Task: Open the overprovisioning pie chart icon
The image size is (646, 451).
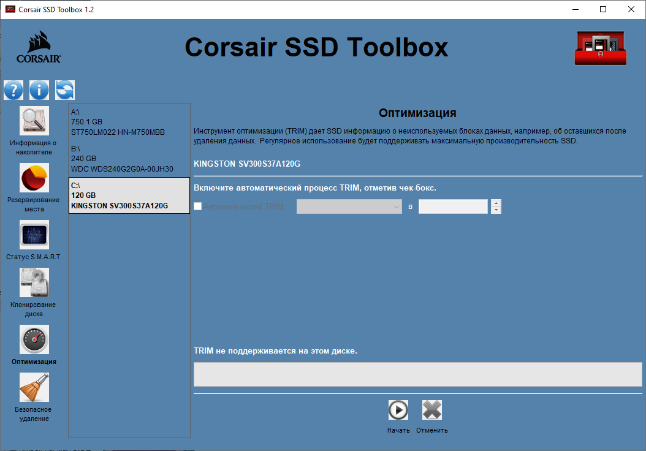Action: [34, 178]
